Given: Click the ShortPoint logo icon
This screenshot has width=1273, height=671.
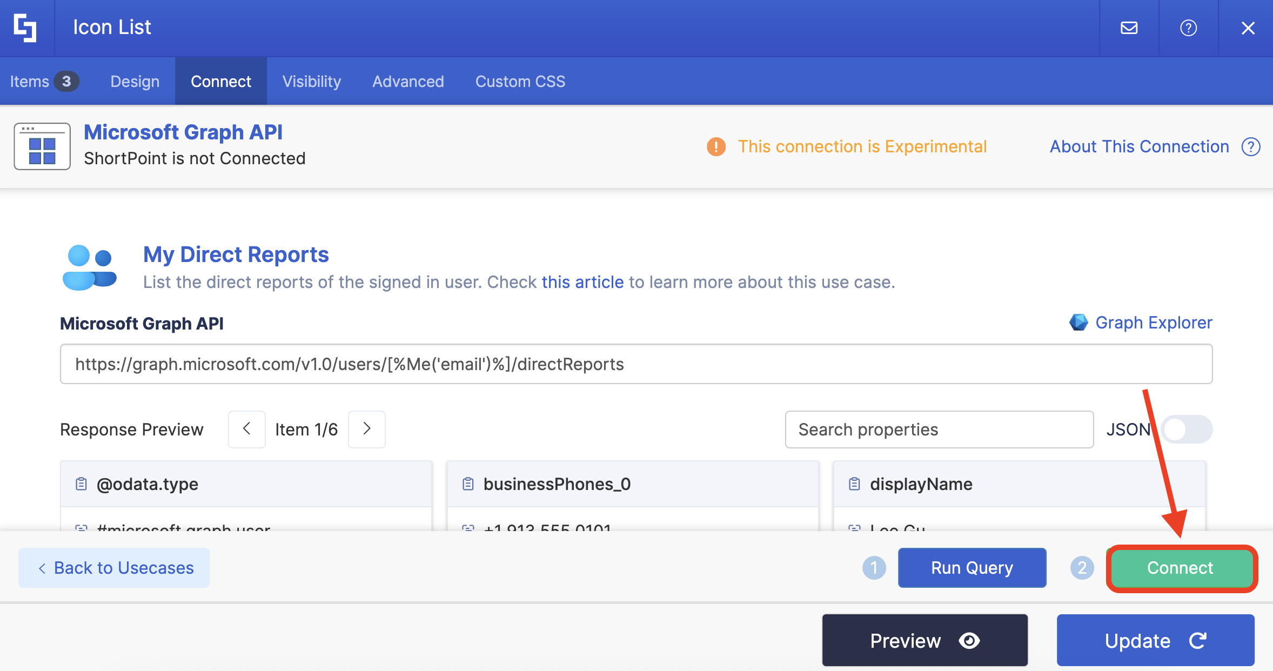Looking at the screenshot, I should pos(25,28).
